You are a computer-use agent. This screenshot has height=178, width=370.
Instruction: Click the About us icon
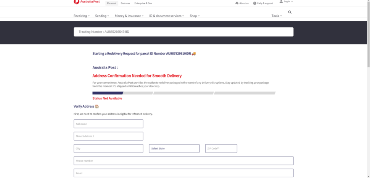pos(237,3)
